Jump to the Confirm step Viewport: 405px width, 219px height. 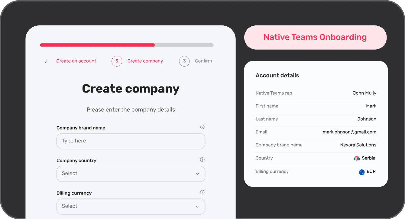[x=203, y=61]
